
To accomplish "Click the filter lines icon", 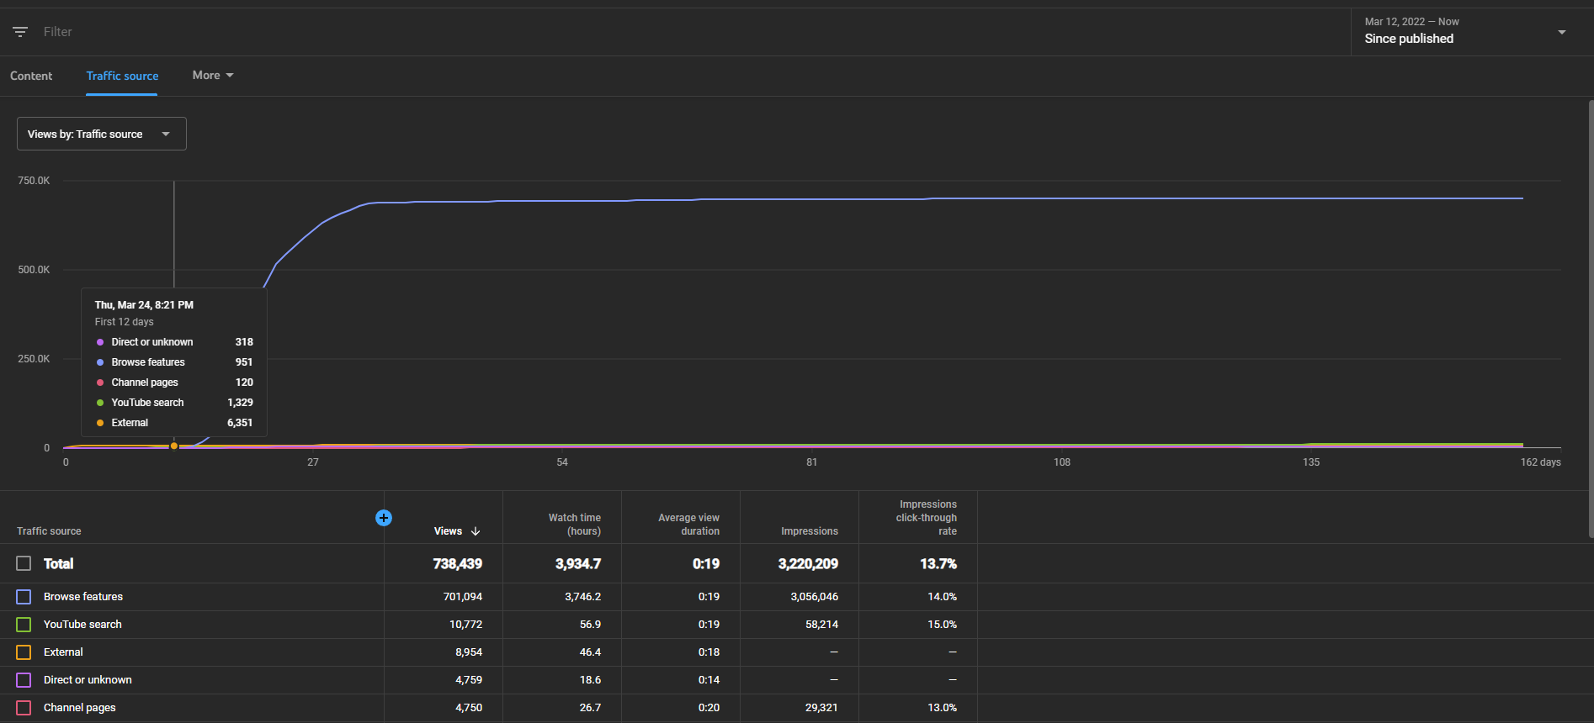I will 20,32.
